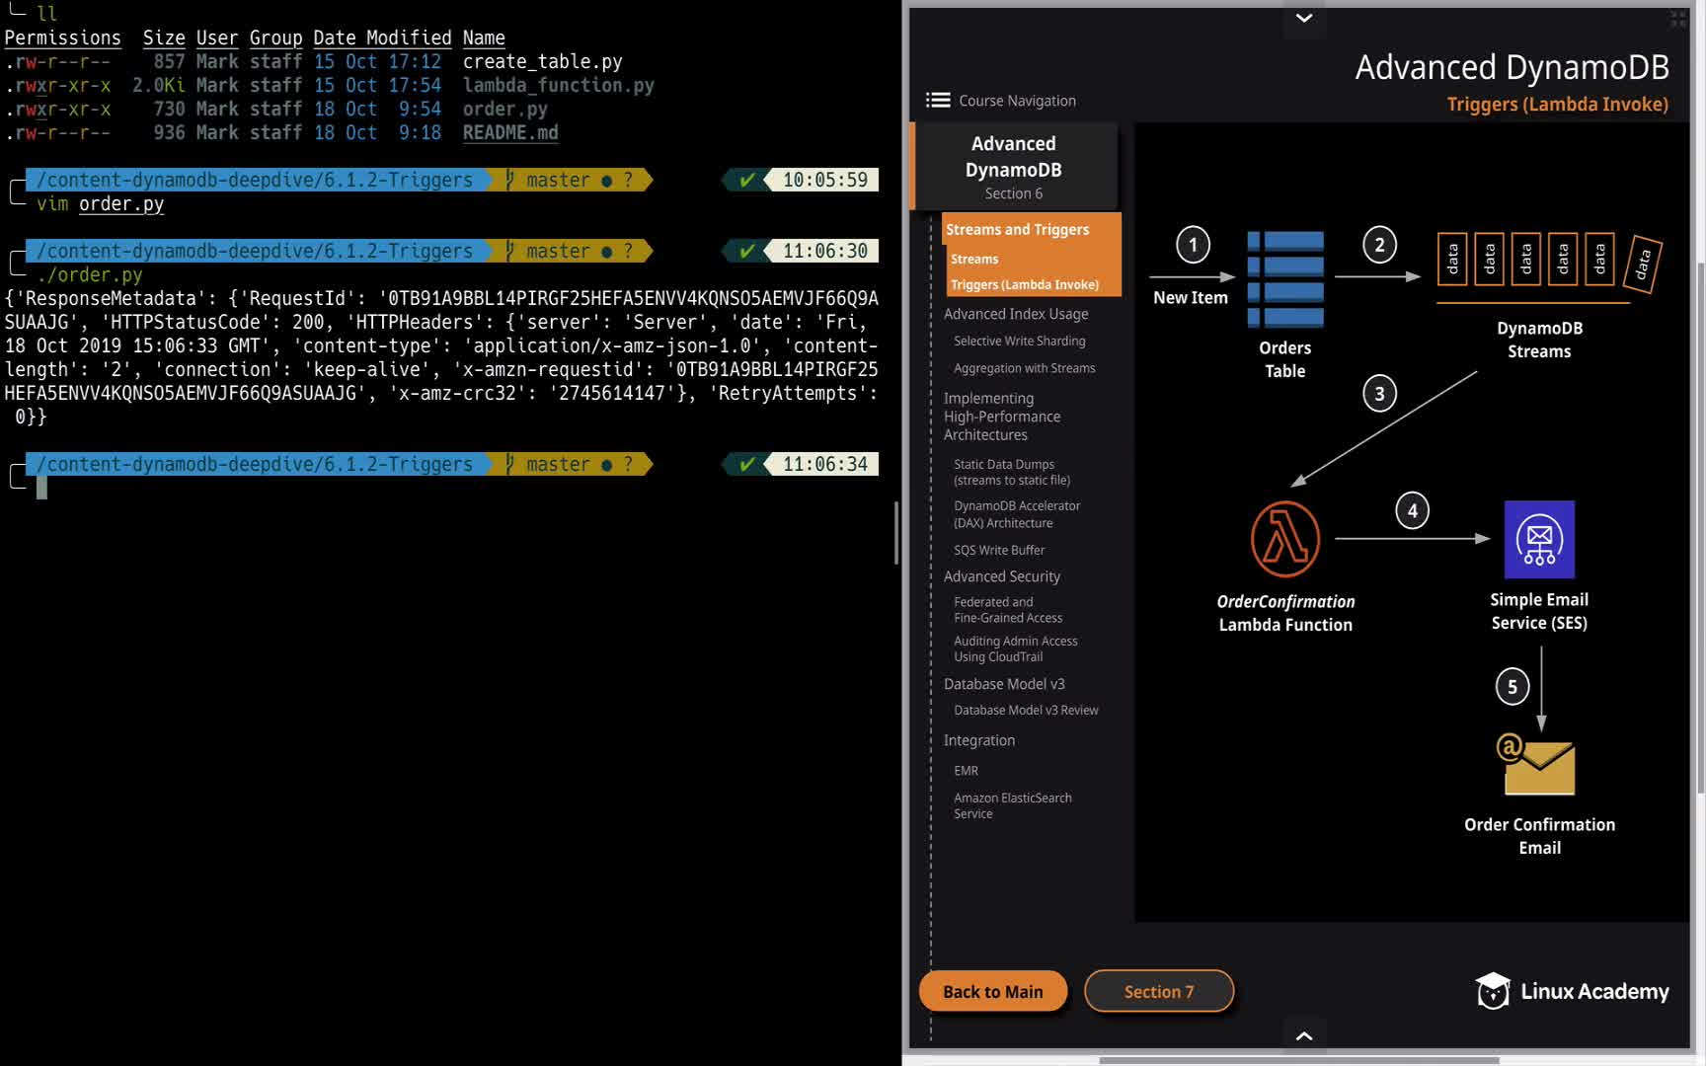Open the SQS Write Buffer lesson
This screenshot has height=1066, width=1706.
click(x=998, y=550)
